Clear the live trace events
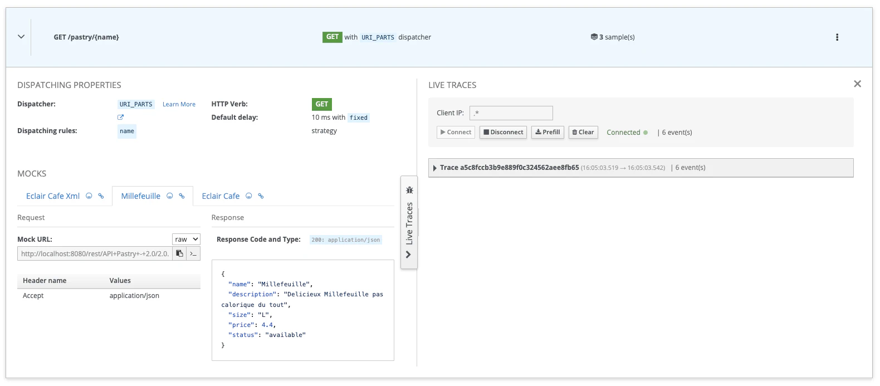The image size is (880, 386). click(583, 132)
